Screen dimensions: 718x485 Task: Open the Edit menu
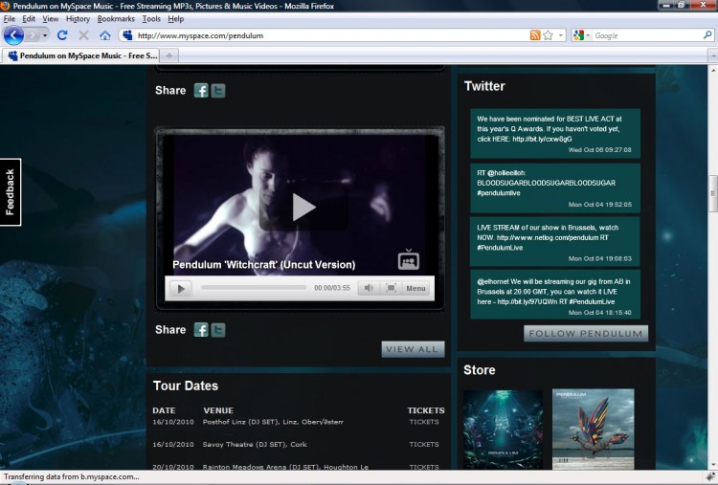point(29,19)
